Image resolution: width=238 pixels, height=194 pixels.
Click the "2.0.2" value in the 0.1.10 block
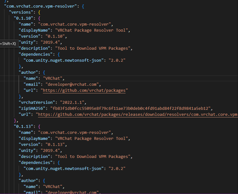[x=117, y=60]
